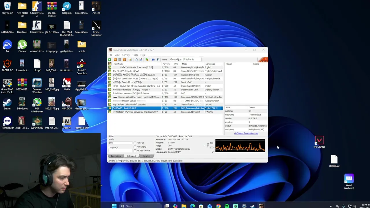This screenshot has width=370, height=208.
Task: Open the Servers menu
Action: tap(126, 55)
